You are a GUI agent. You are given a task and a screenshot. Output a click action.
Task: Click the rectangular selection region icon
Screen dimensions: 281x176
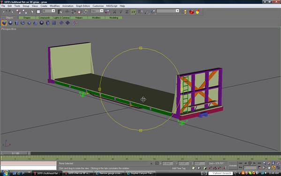pyautogui.click(x=38, y=12)
